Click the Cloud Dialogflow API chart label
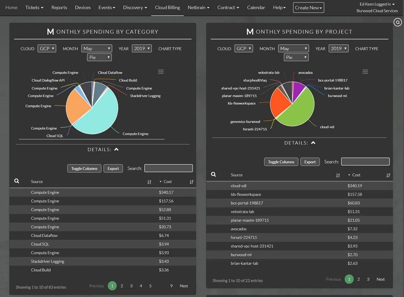404x297 pixels. click(48, 80)
